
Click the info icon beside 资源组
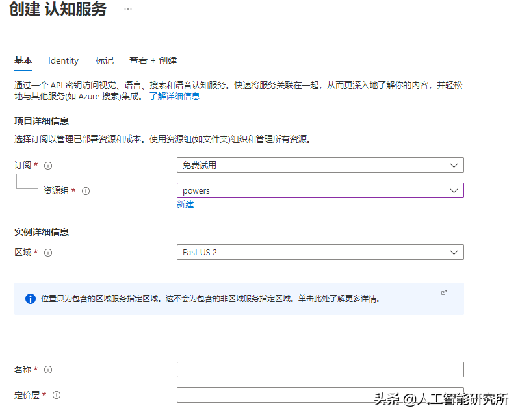click(x=86, y=191)
